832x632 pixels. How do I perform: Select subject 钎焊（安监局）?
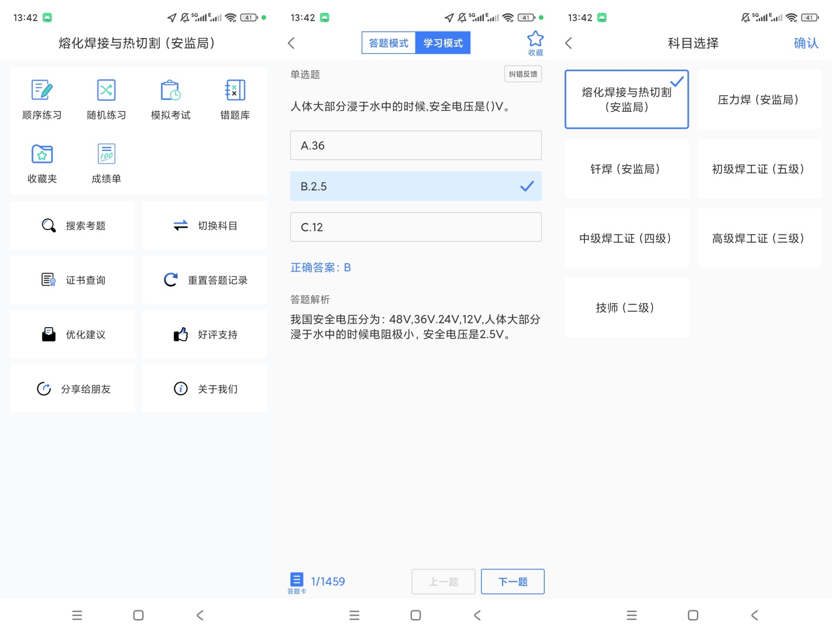click(627, 169)
